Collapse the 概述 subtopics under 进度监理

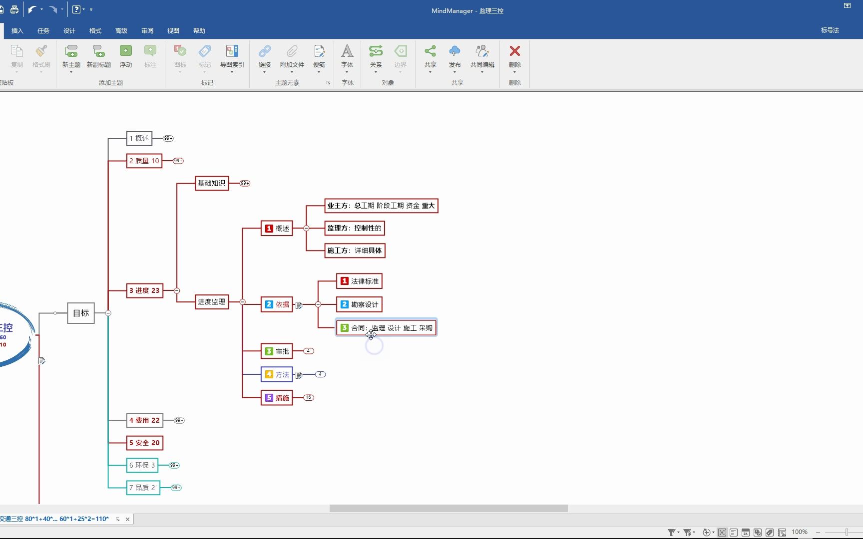click(306, 228)
